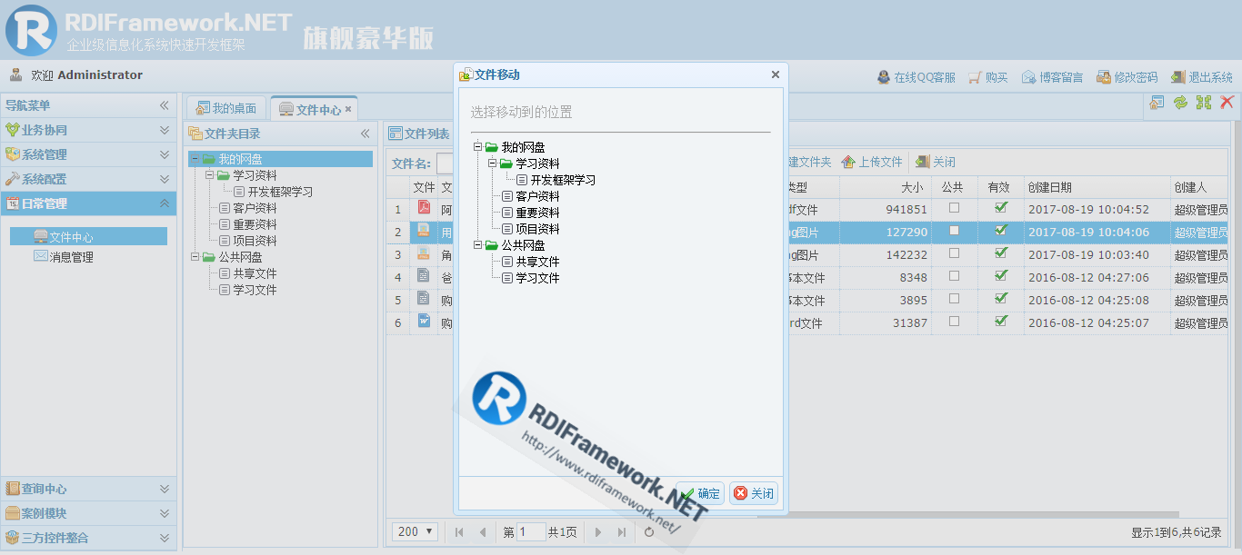Select 学习文件 in the dialog tree
The height and width of the screenshot is (555, 1242).
tap(537, 278)
